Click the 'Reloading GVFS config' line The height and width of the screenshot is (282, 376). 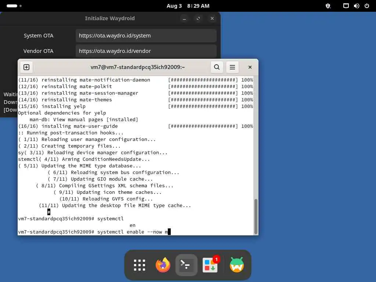[106, 199]
